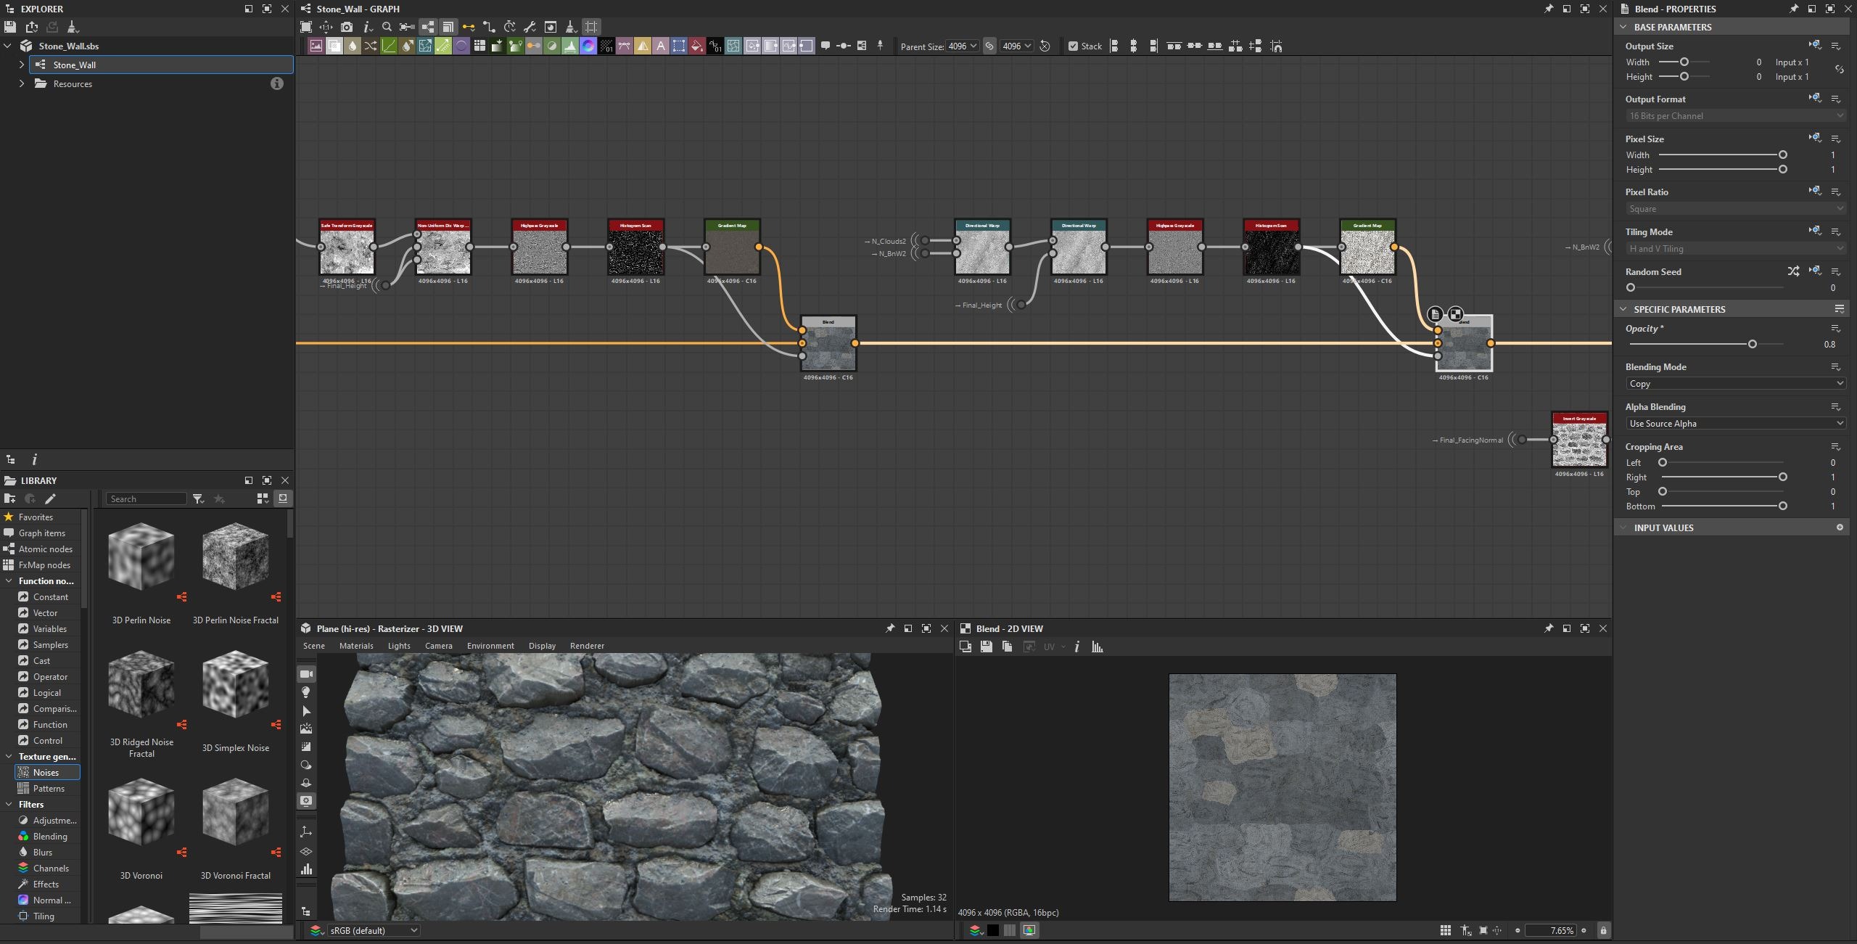Toggle the Stack checkbox

coord(1073,46)
